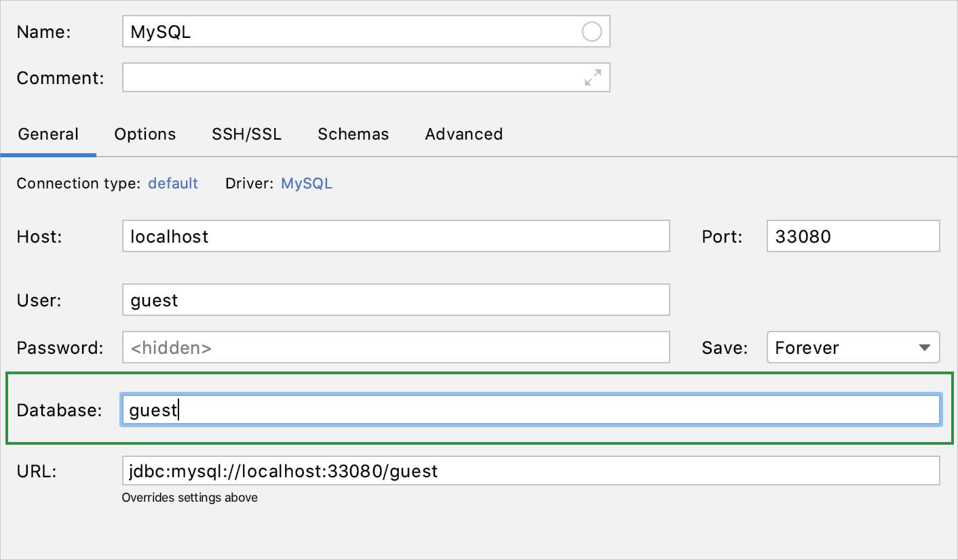Click the MySQL driver link
Viewport: 958px width, 560px height.
(306, 183)
